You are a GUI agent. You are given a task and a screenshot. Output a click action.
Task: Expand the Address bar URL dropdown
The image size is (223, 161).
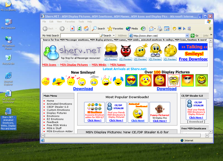click(187, 36)
